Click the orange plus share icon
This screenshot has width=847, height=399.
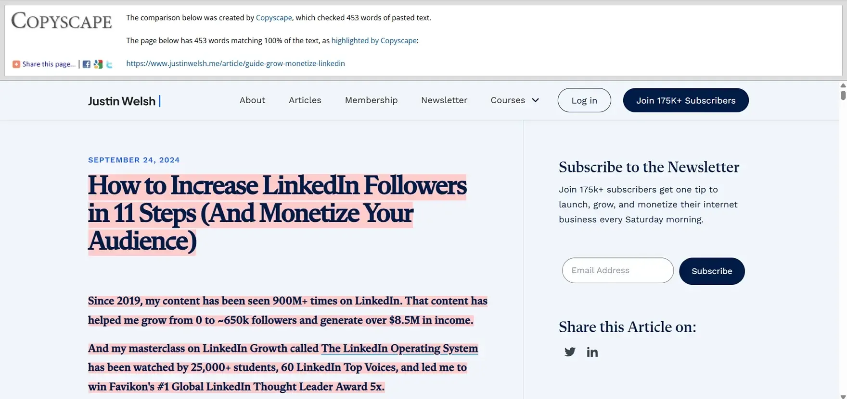[16, 64]
